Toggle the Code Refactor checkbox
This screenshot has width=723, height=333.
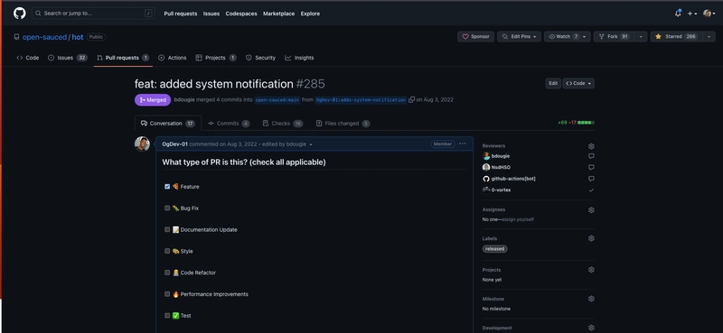pos(167,273)
